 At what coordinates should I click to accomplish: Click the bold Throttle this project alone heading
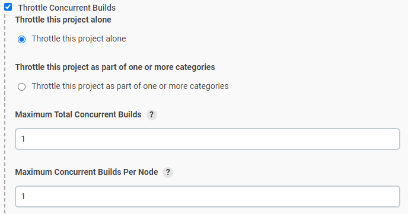(63, 20)
